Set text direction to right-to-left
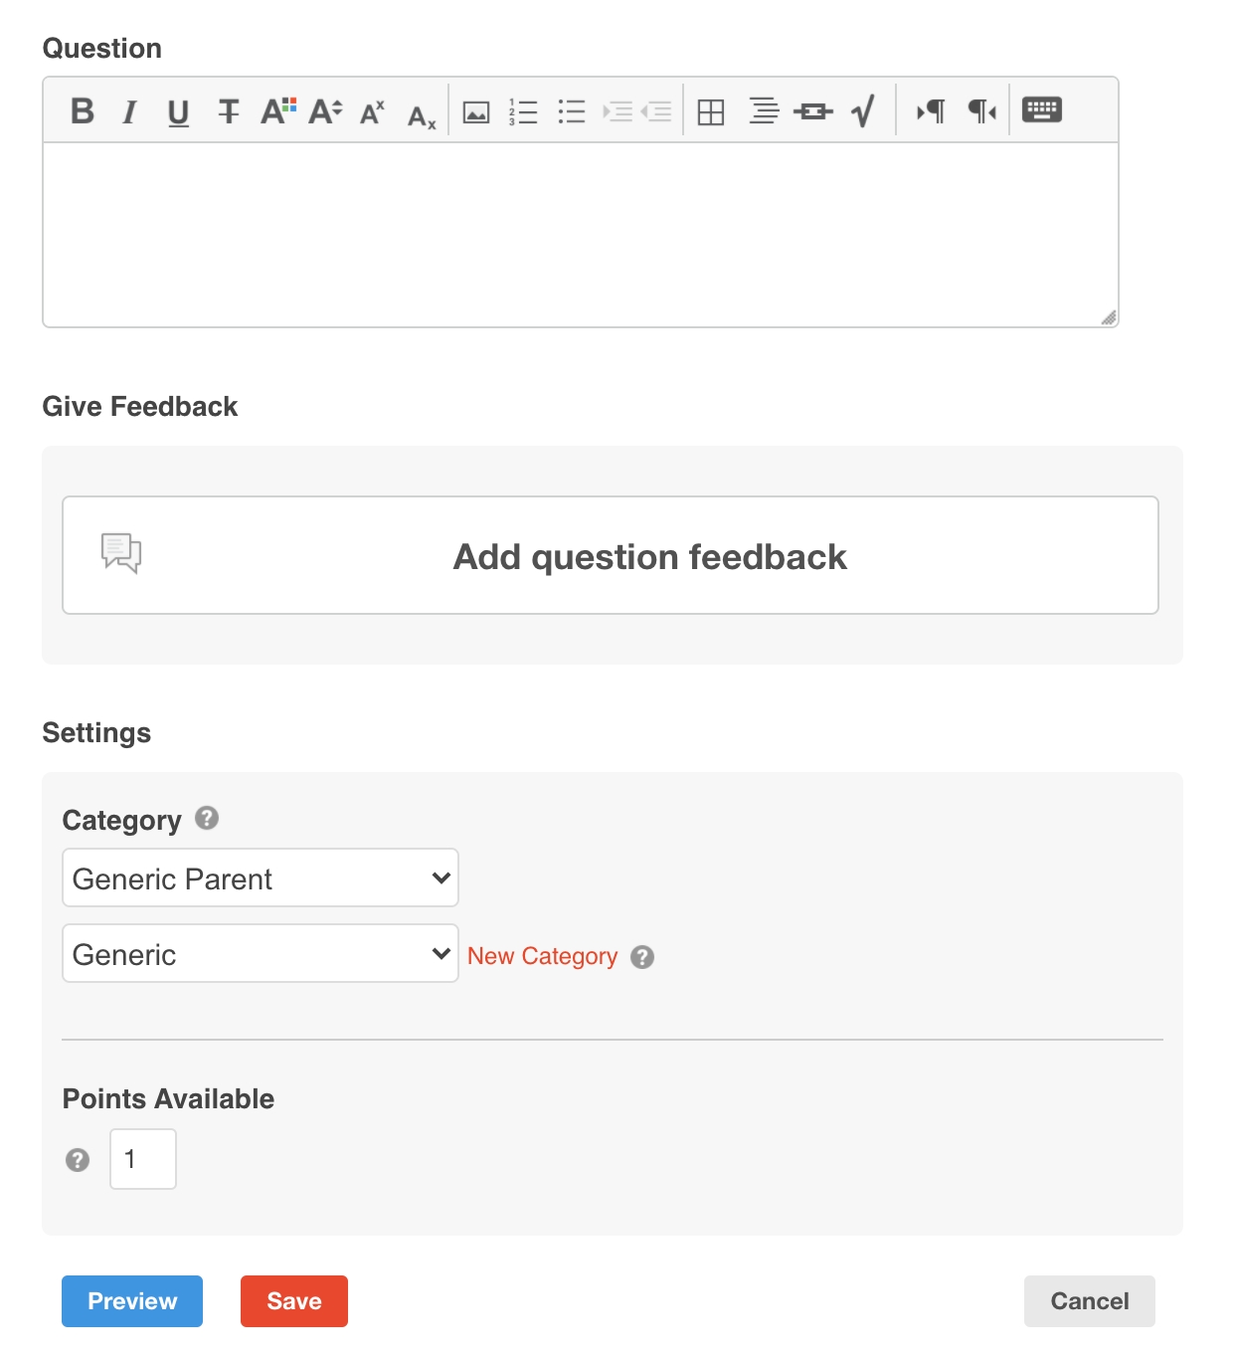Image resolution: width=1235 pixels, height=1361 pixels. click(981, 111)
